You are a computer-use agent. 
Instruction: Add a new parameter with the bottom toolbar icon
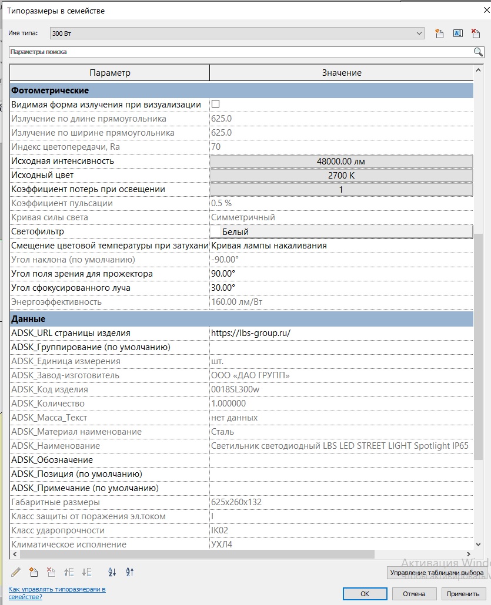click(34, 572)
